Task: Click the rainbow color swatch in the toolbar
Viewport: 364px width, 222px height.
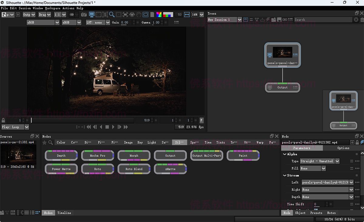Action: 159,15
